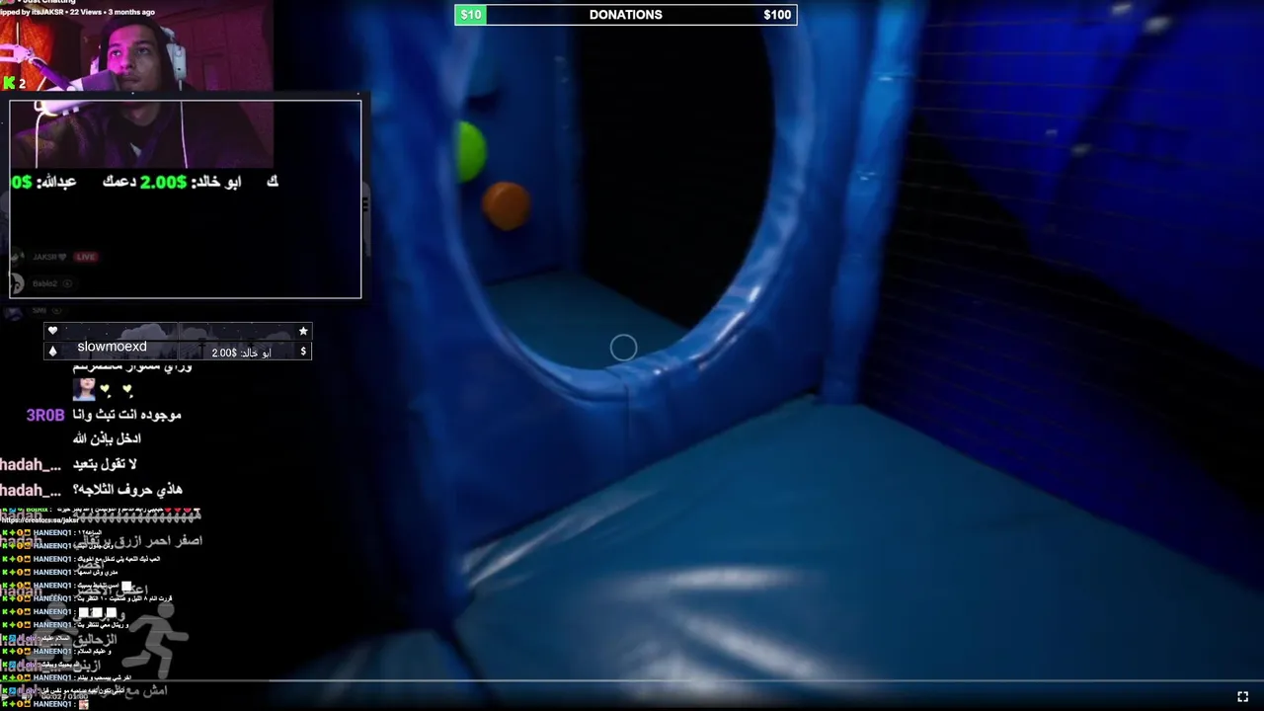Screen dimensions: 1264x711
Task: Click the streamer webcam thumbnail
Action: [137, 84]
